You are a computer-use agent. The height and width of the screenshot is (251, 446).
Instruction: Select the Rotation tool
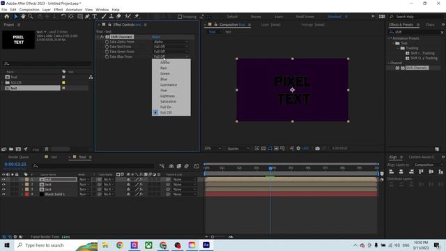[x=63, y=17]
